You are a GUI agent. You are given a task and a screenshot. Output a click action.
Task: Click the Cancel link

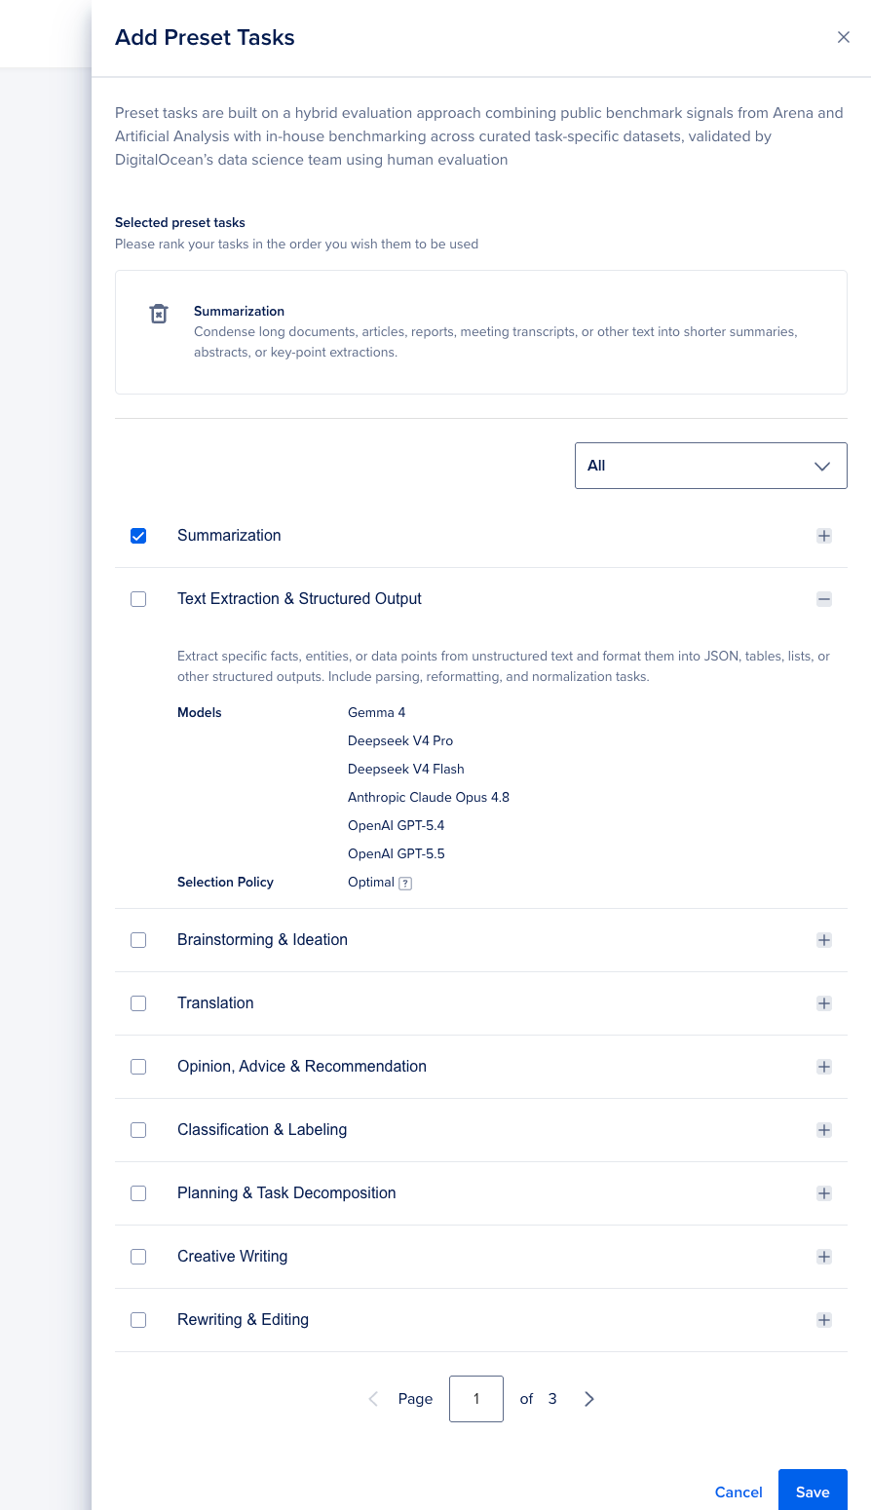[738, 1491]
